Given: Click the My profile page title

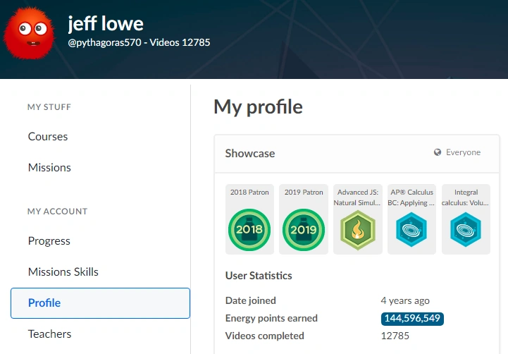Looking at the screenshot, I should [x=258, y=106].
